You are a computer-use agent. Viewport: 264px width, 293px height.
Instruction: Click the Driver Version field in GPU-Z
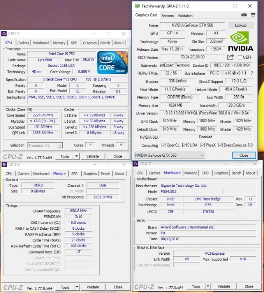(206, 113)
